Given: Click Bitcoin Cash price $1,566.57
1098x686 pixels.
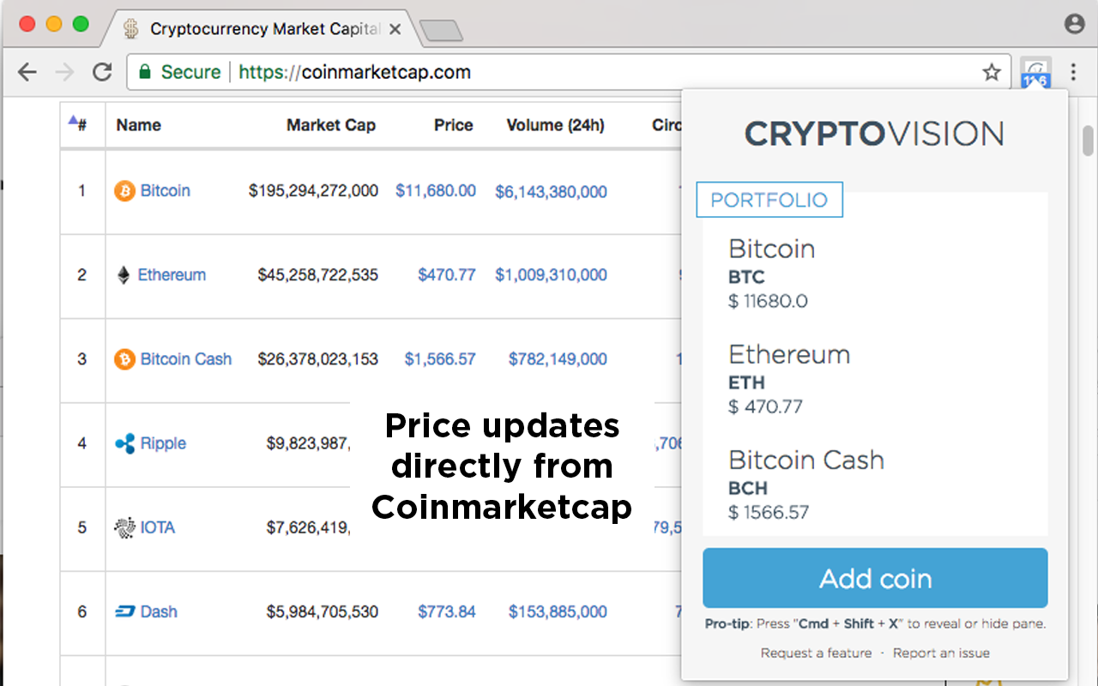Looking at the screenshot, I should coord(440,359).
